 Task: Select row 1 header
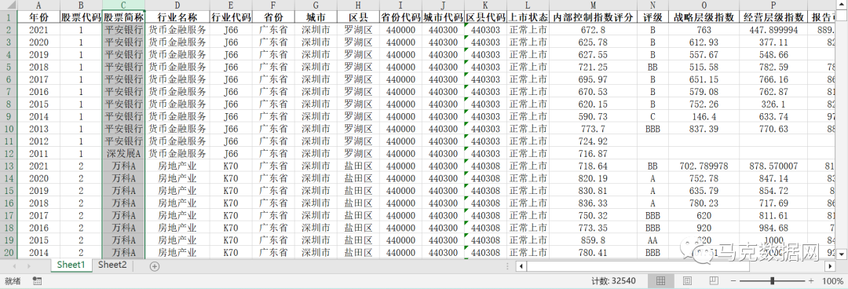(x=9, y=16)
